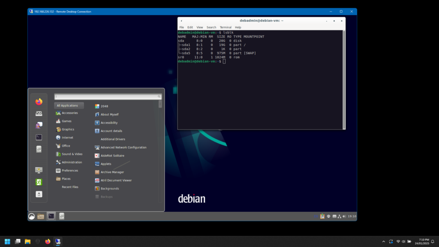This screenshot has height=247, width=439.
Task: Open the Backgrounds settings entry
Action: coord(110,188)
